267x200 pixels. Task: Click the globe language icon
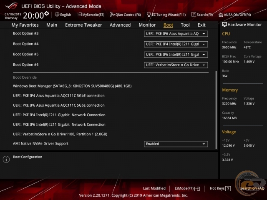57,15
